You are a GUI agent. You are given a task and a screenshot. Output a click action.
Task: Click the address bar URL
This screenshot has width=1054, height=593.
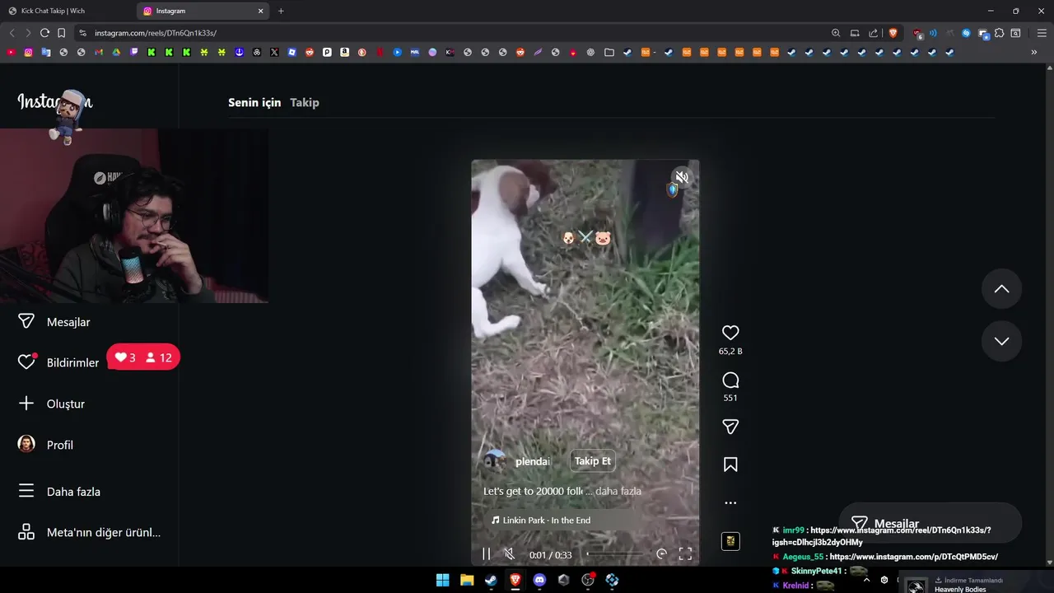pos(156,33)
